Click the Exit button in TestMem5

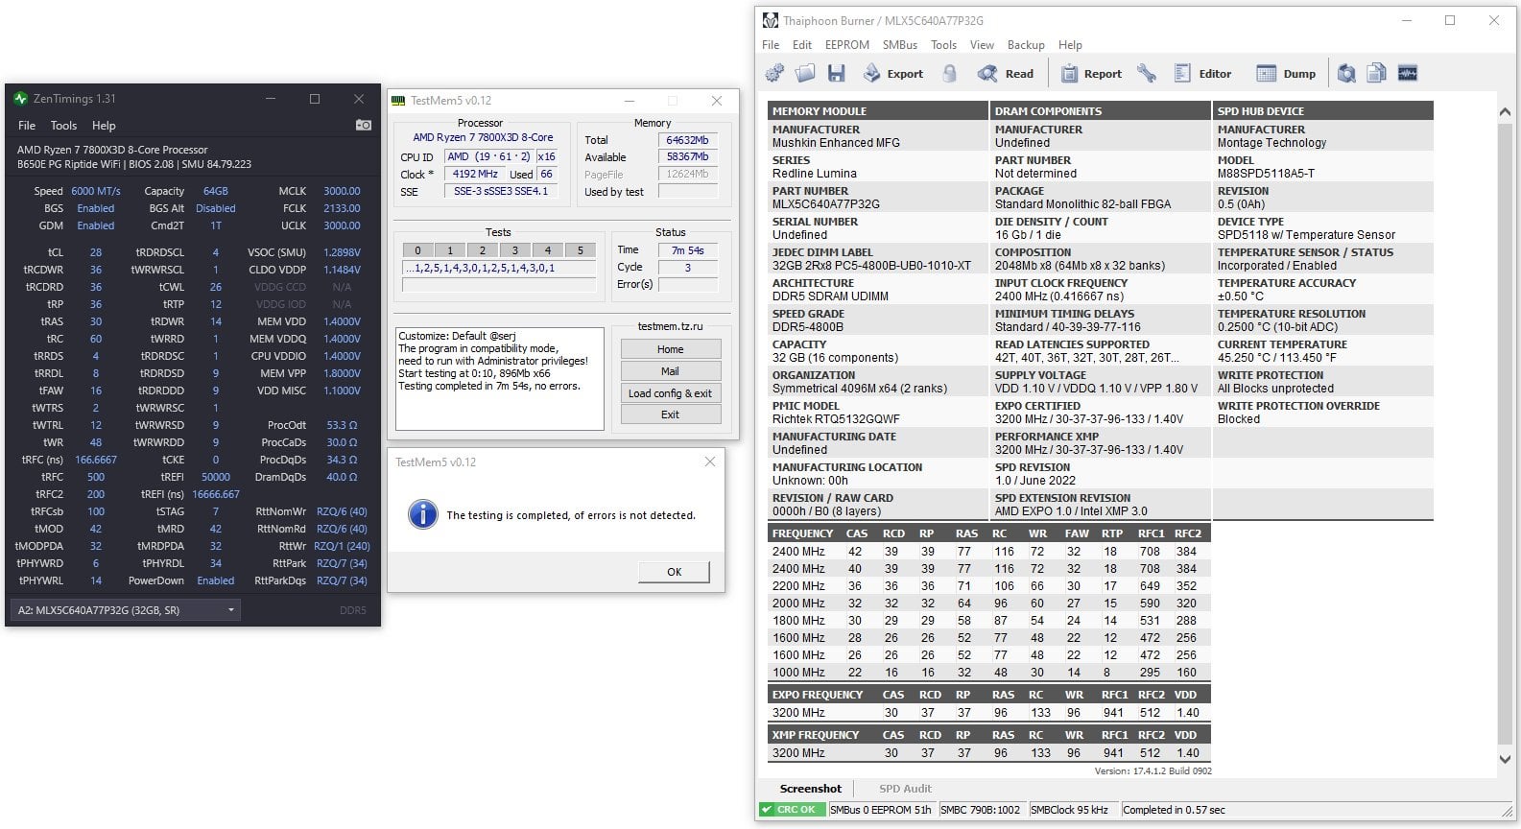(x=670, y=414)
